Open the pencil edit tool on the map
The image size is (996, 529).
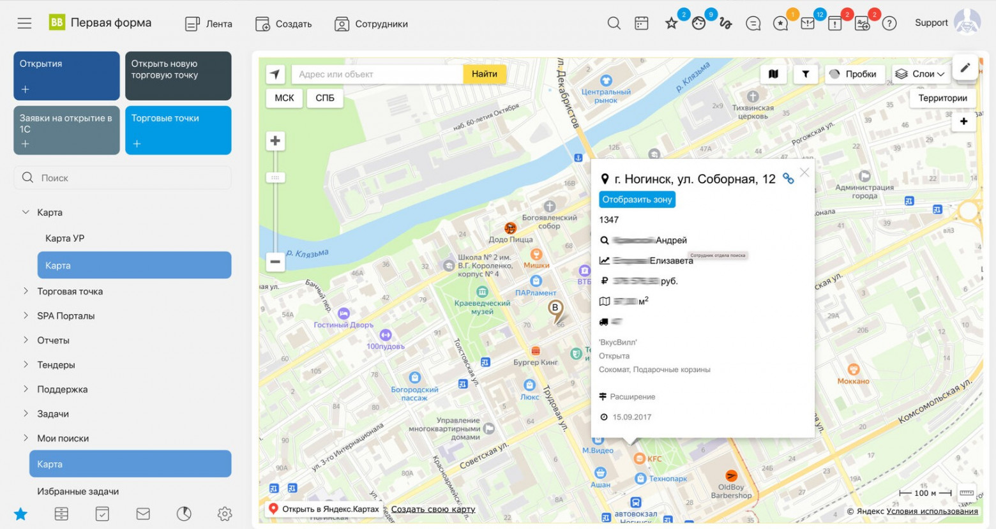coord(965,68)
